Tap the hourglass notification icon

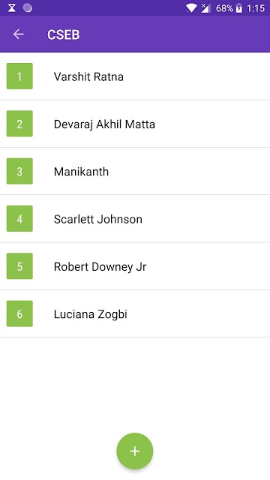[12, 8]
